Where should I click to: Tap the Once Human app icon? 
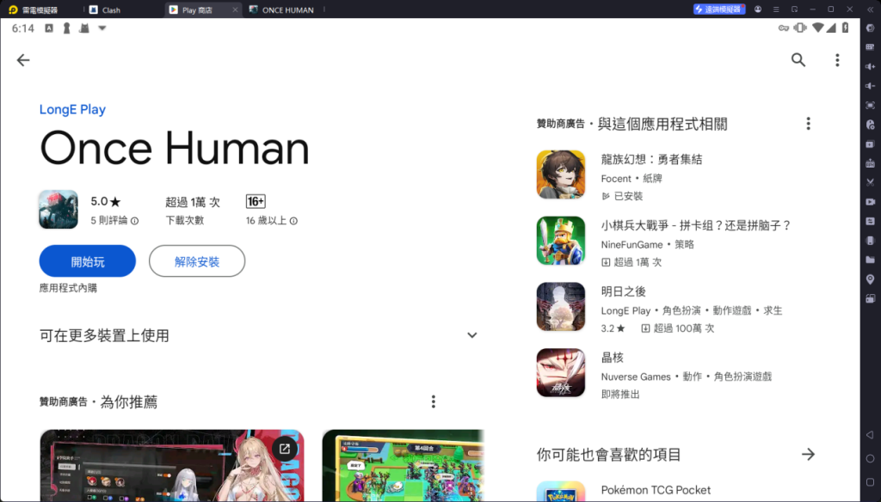click(x=59, y=210)
